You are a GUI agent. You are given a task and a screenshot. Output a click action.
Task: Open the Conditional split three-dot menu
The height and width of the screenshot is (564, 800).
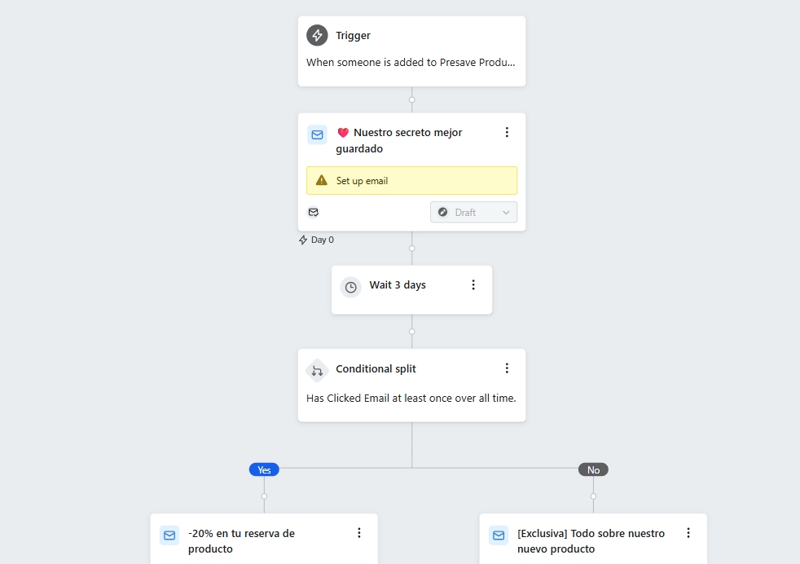(508, 368)
